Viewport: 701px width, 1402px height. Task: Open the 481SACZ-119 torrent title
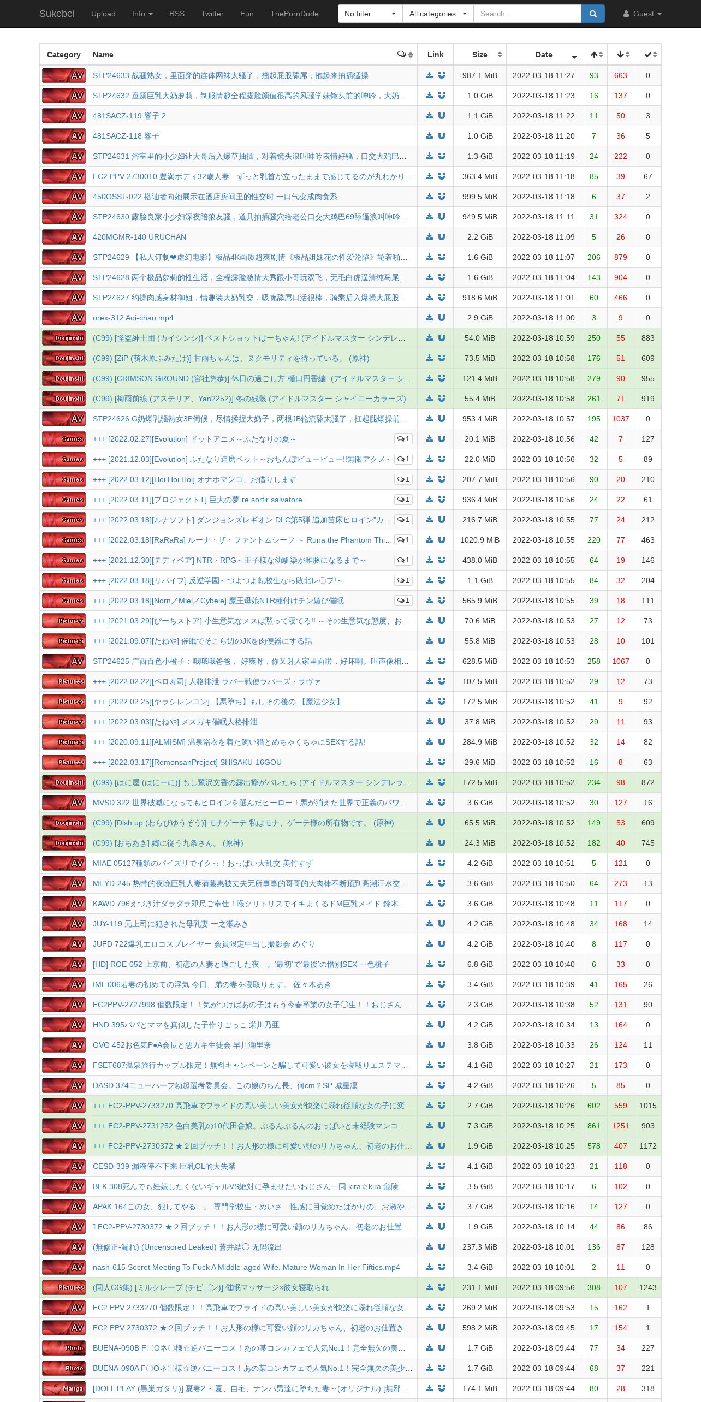coord(129,116)
